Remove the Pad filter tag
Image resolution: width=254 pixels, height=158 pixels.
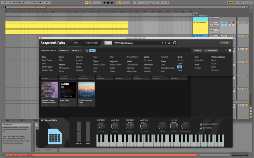tap(94, 51)
